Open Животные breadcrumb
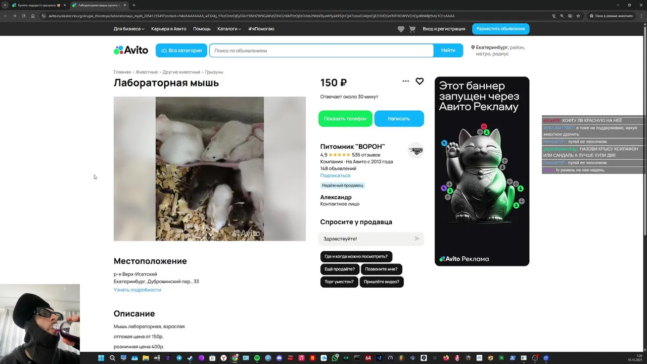Screen dimensions: 647x364 147,72
